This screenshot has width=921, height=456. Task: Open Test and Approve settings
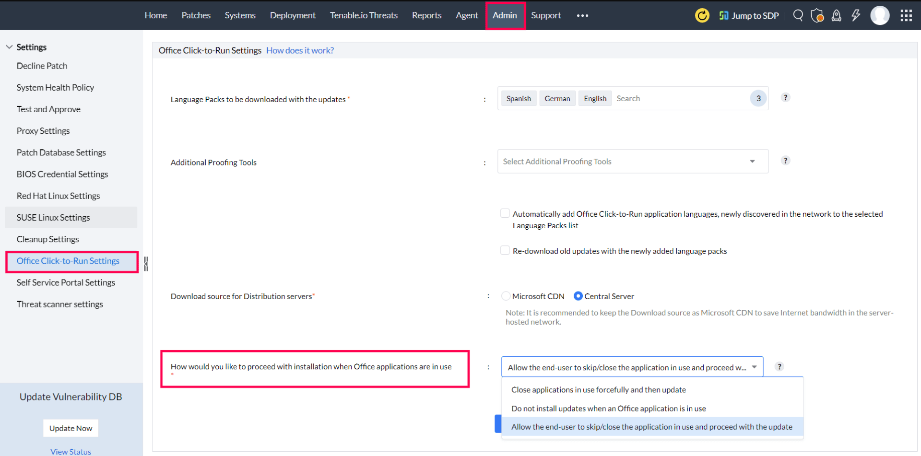(48, 109)
